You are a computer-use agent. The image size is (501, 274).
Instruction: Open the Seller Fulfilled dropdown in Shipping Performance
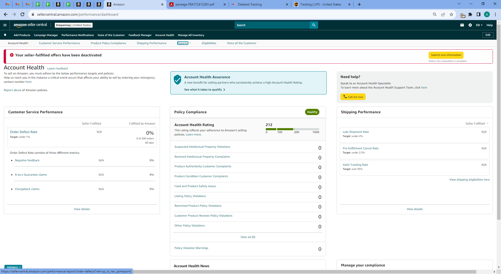pyautogui.click(x=477, y=123)
